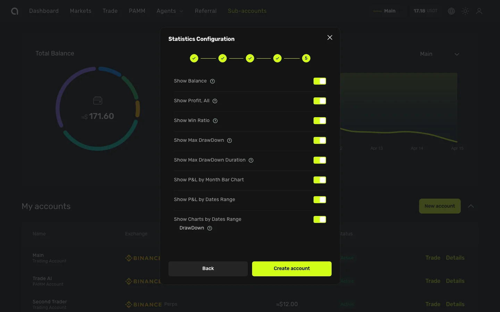The image size is (500, 312).
Task: Open the PAMM menu item
Action: 137,11
